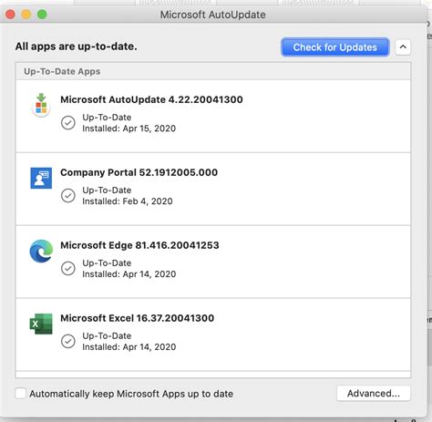Select the Company Portal 52.1912005.000 title

click(139, 172)
